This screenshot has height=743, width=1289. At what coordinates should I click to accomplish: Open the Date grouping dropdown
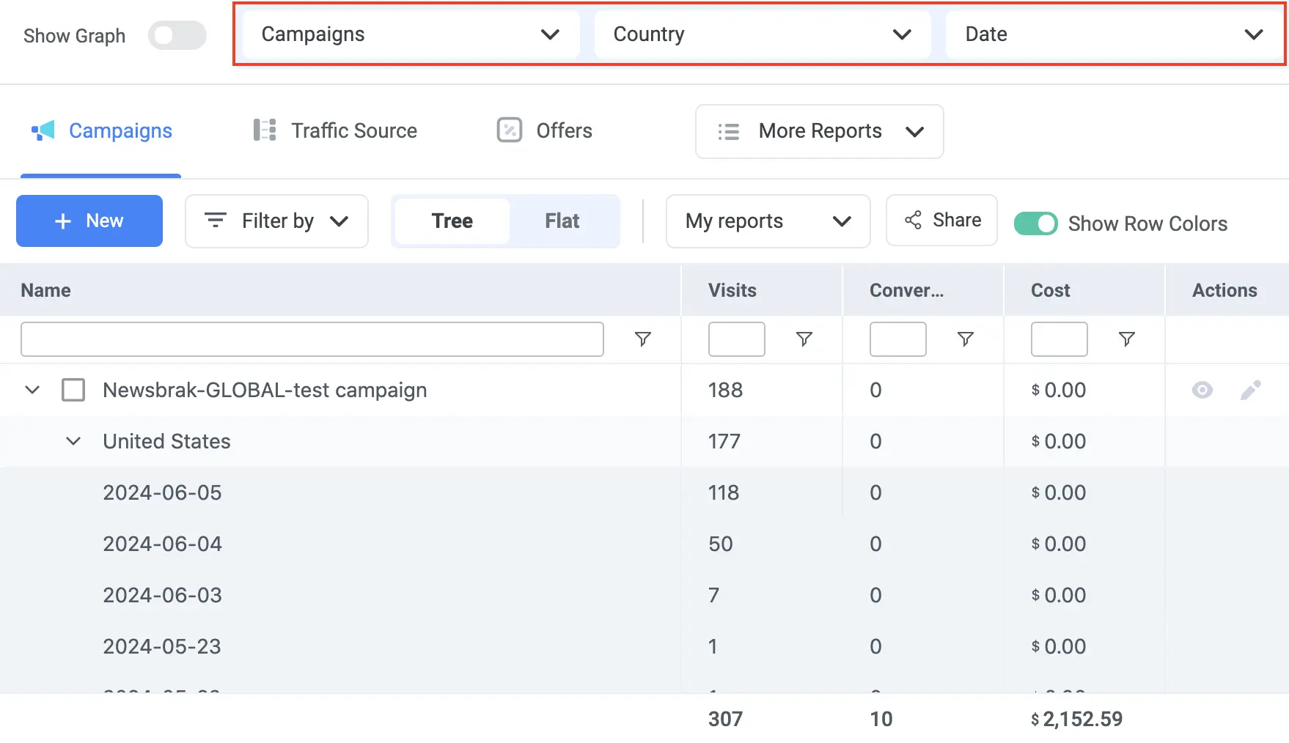click(1114, 34)
